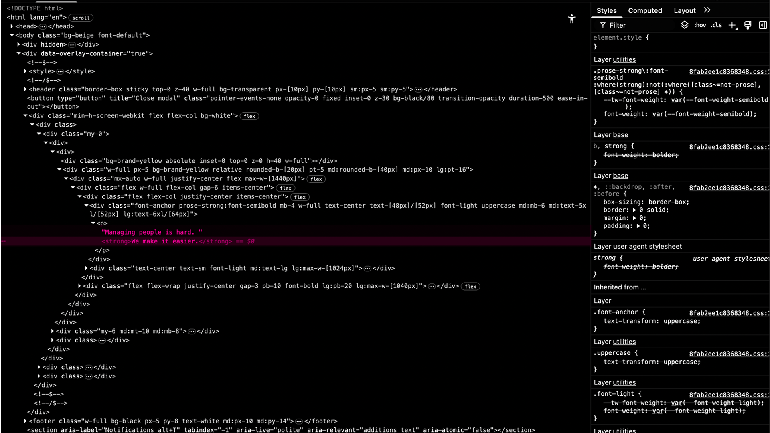Click the CSS layers stack icon
Screen dimensions: 770x433
pos(684,25)
